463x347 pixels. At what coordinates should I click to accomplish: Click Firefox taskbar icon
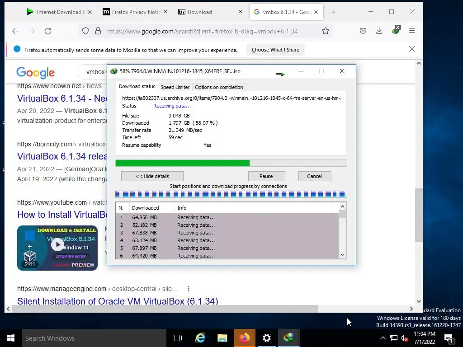point(245,338)
